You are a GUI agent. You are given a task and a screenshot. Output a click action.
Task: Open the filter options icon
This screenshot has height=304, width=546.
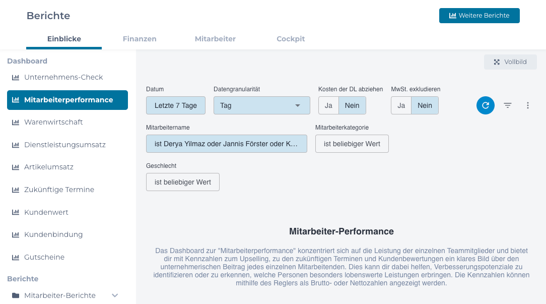coord(507,105)
